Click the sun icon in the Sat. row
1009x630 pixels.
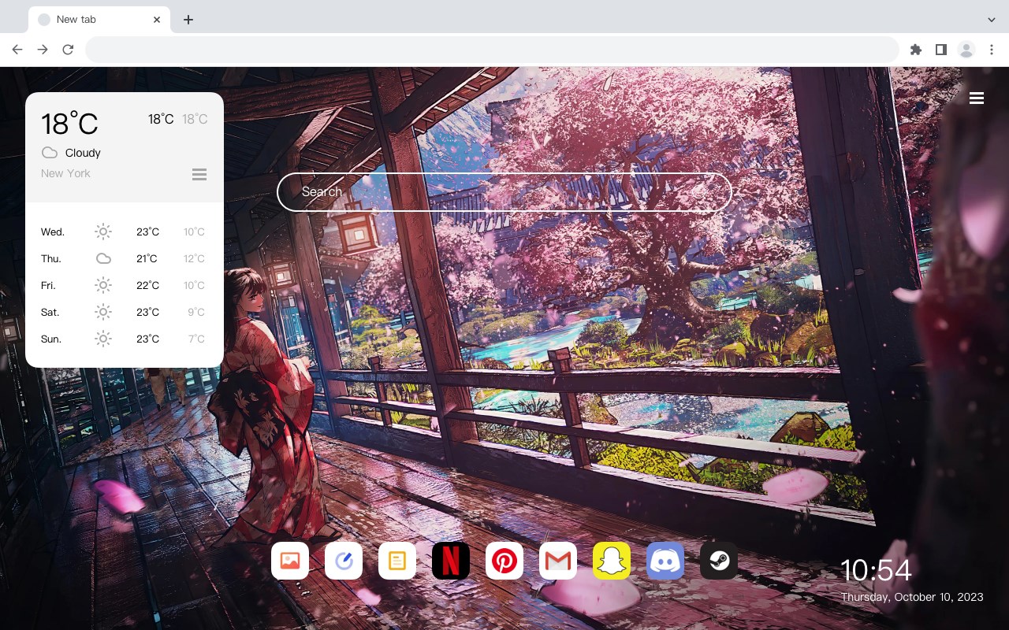103,312
